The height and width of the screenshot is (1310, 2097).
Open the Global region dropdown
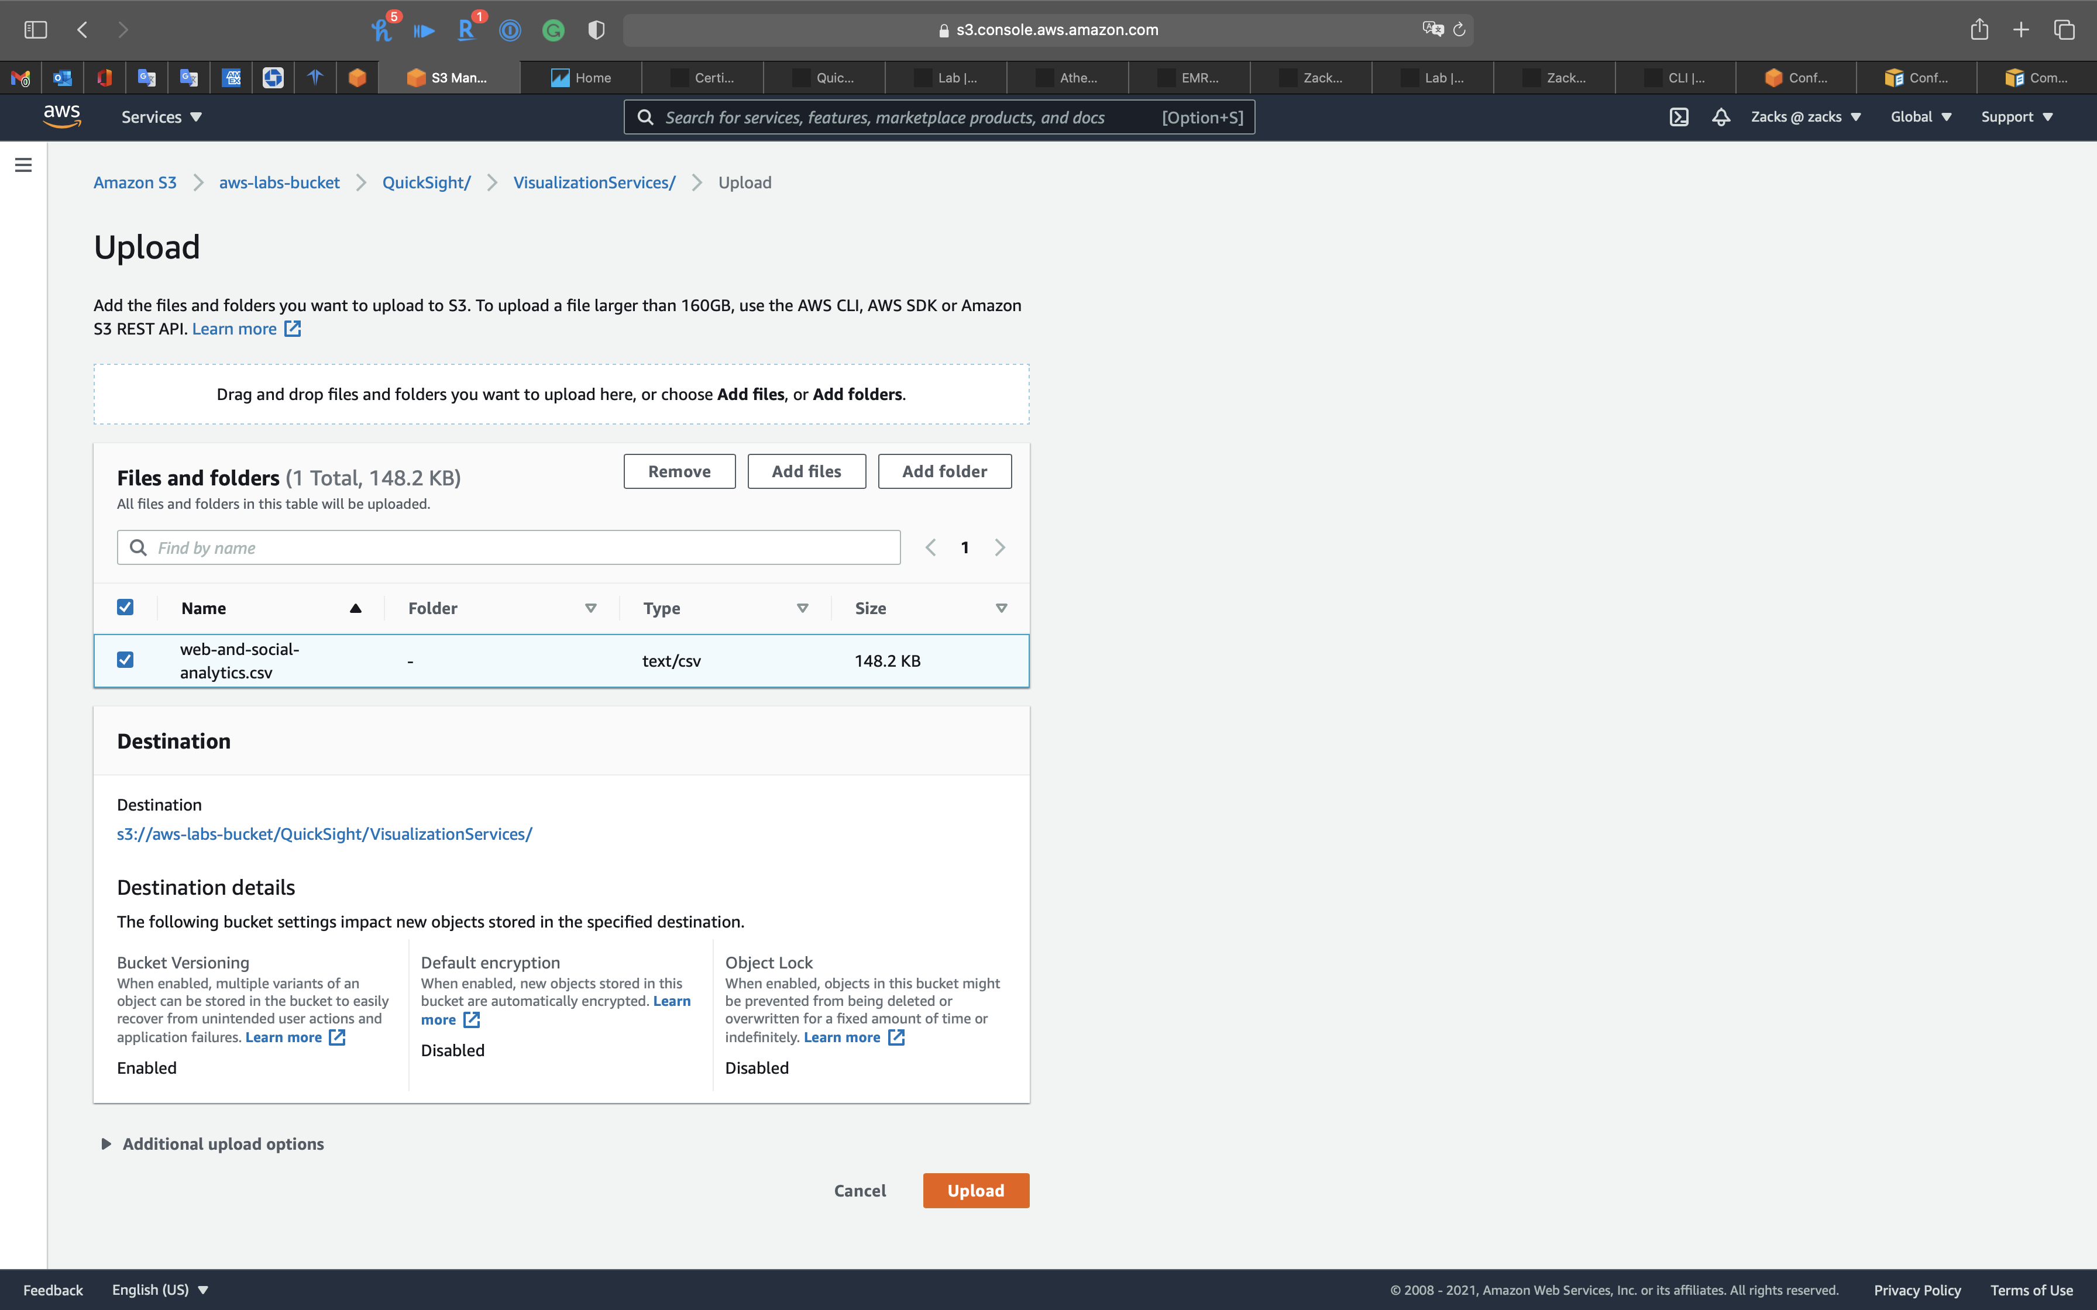coord(1920,117)
